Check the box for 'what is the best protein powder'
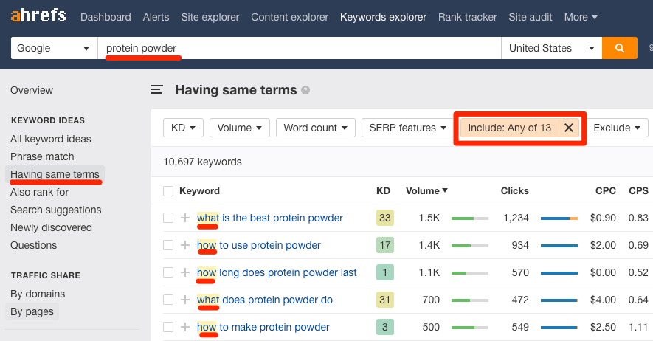 click(168, 218)
